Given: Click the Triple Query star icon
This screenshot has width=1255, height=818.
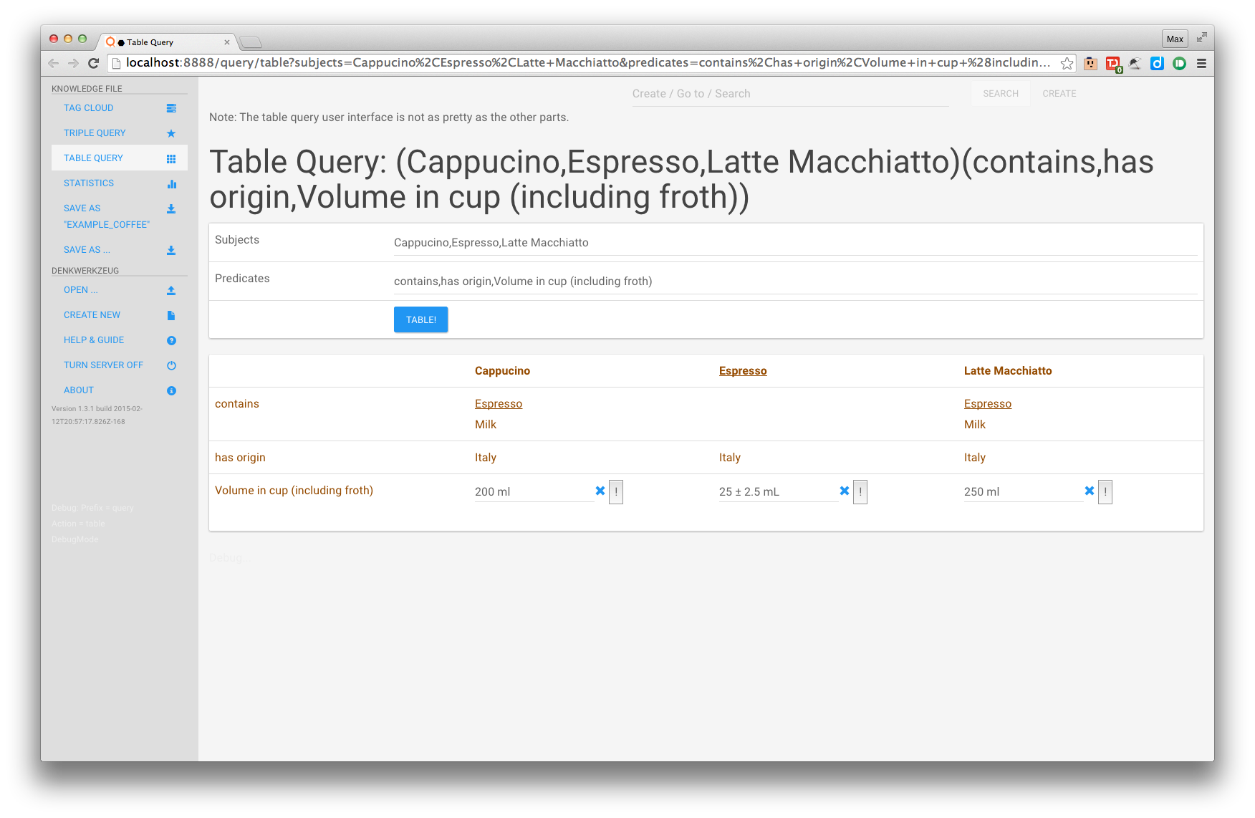Looking at the screenshot, I should point(171,133).
